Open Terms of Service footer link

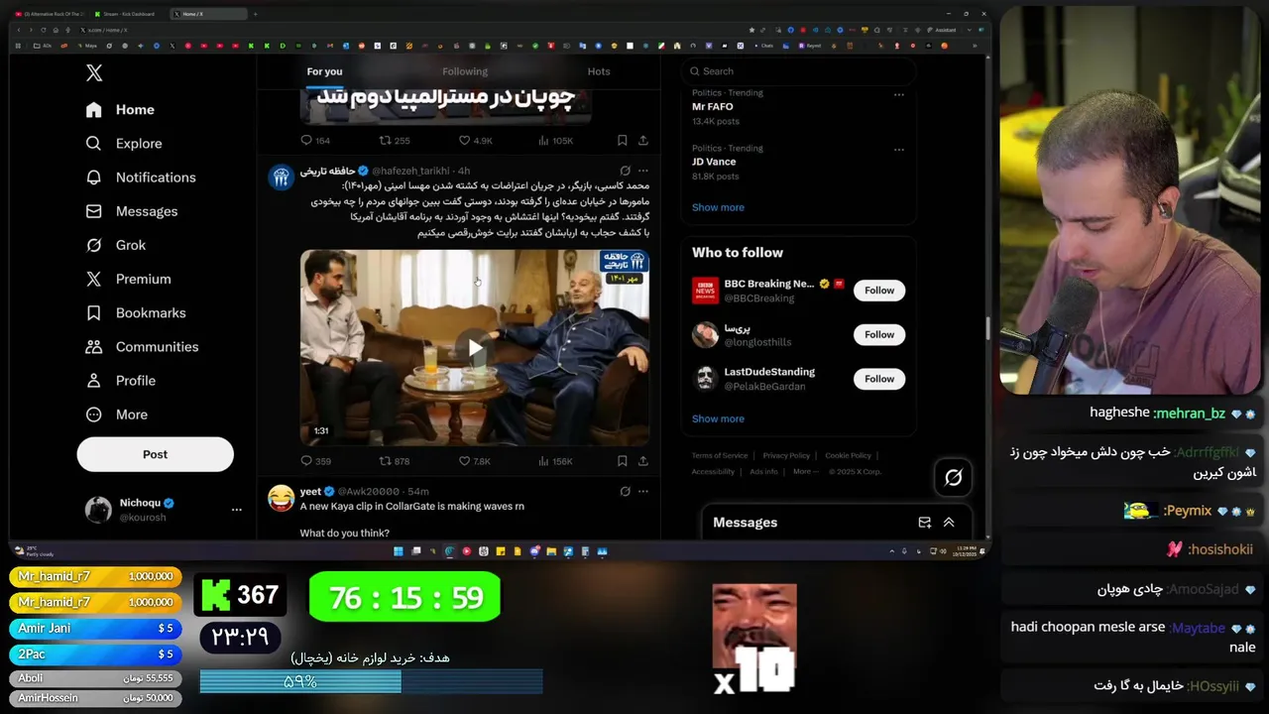coord(720,456)
